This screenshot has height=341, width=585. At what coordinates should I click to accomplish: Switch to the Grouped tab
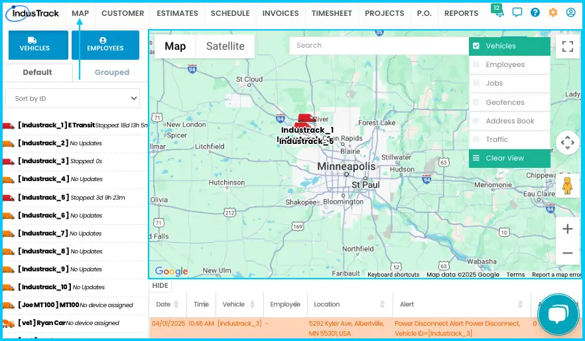(x=112, y=72)
